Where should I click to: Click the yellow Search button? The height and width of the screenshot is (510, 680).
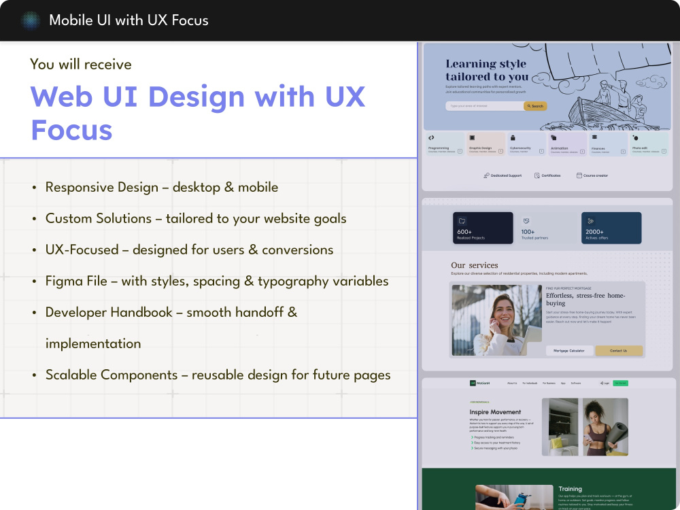[x=535, y=106]
